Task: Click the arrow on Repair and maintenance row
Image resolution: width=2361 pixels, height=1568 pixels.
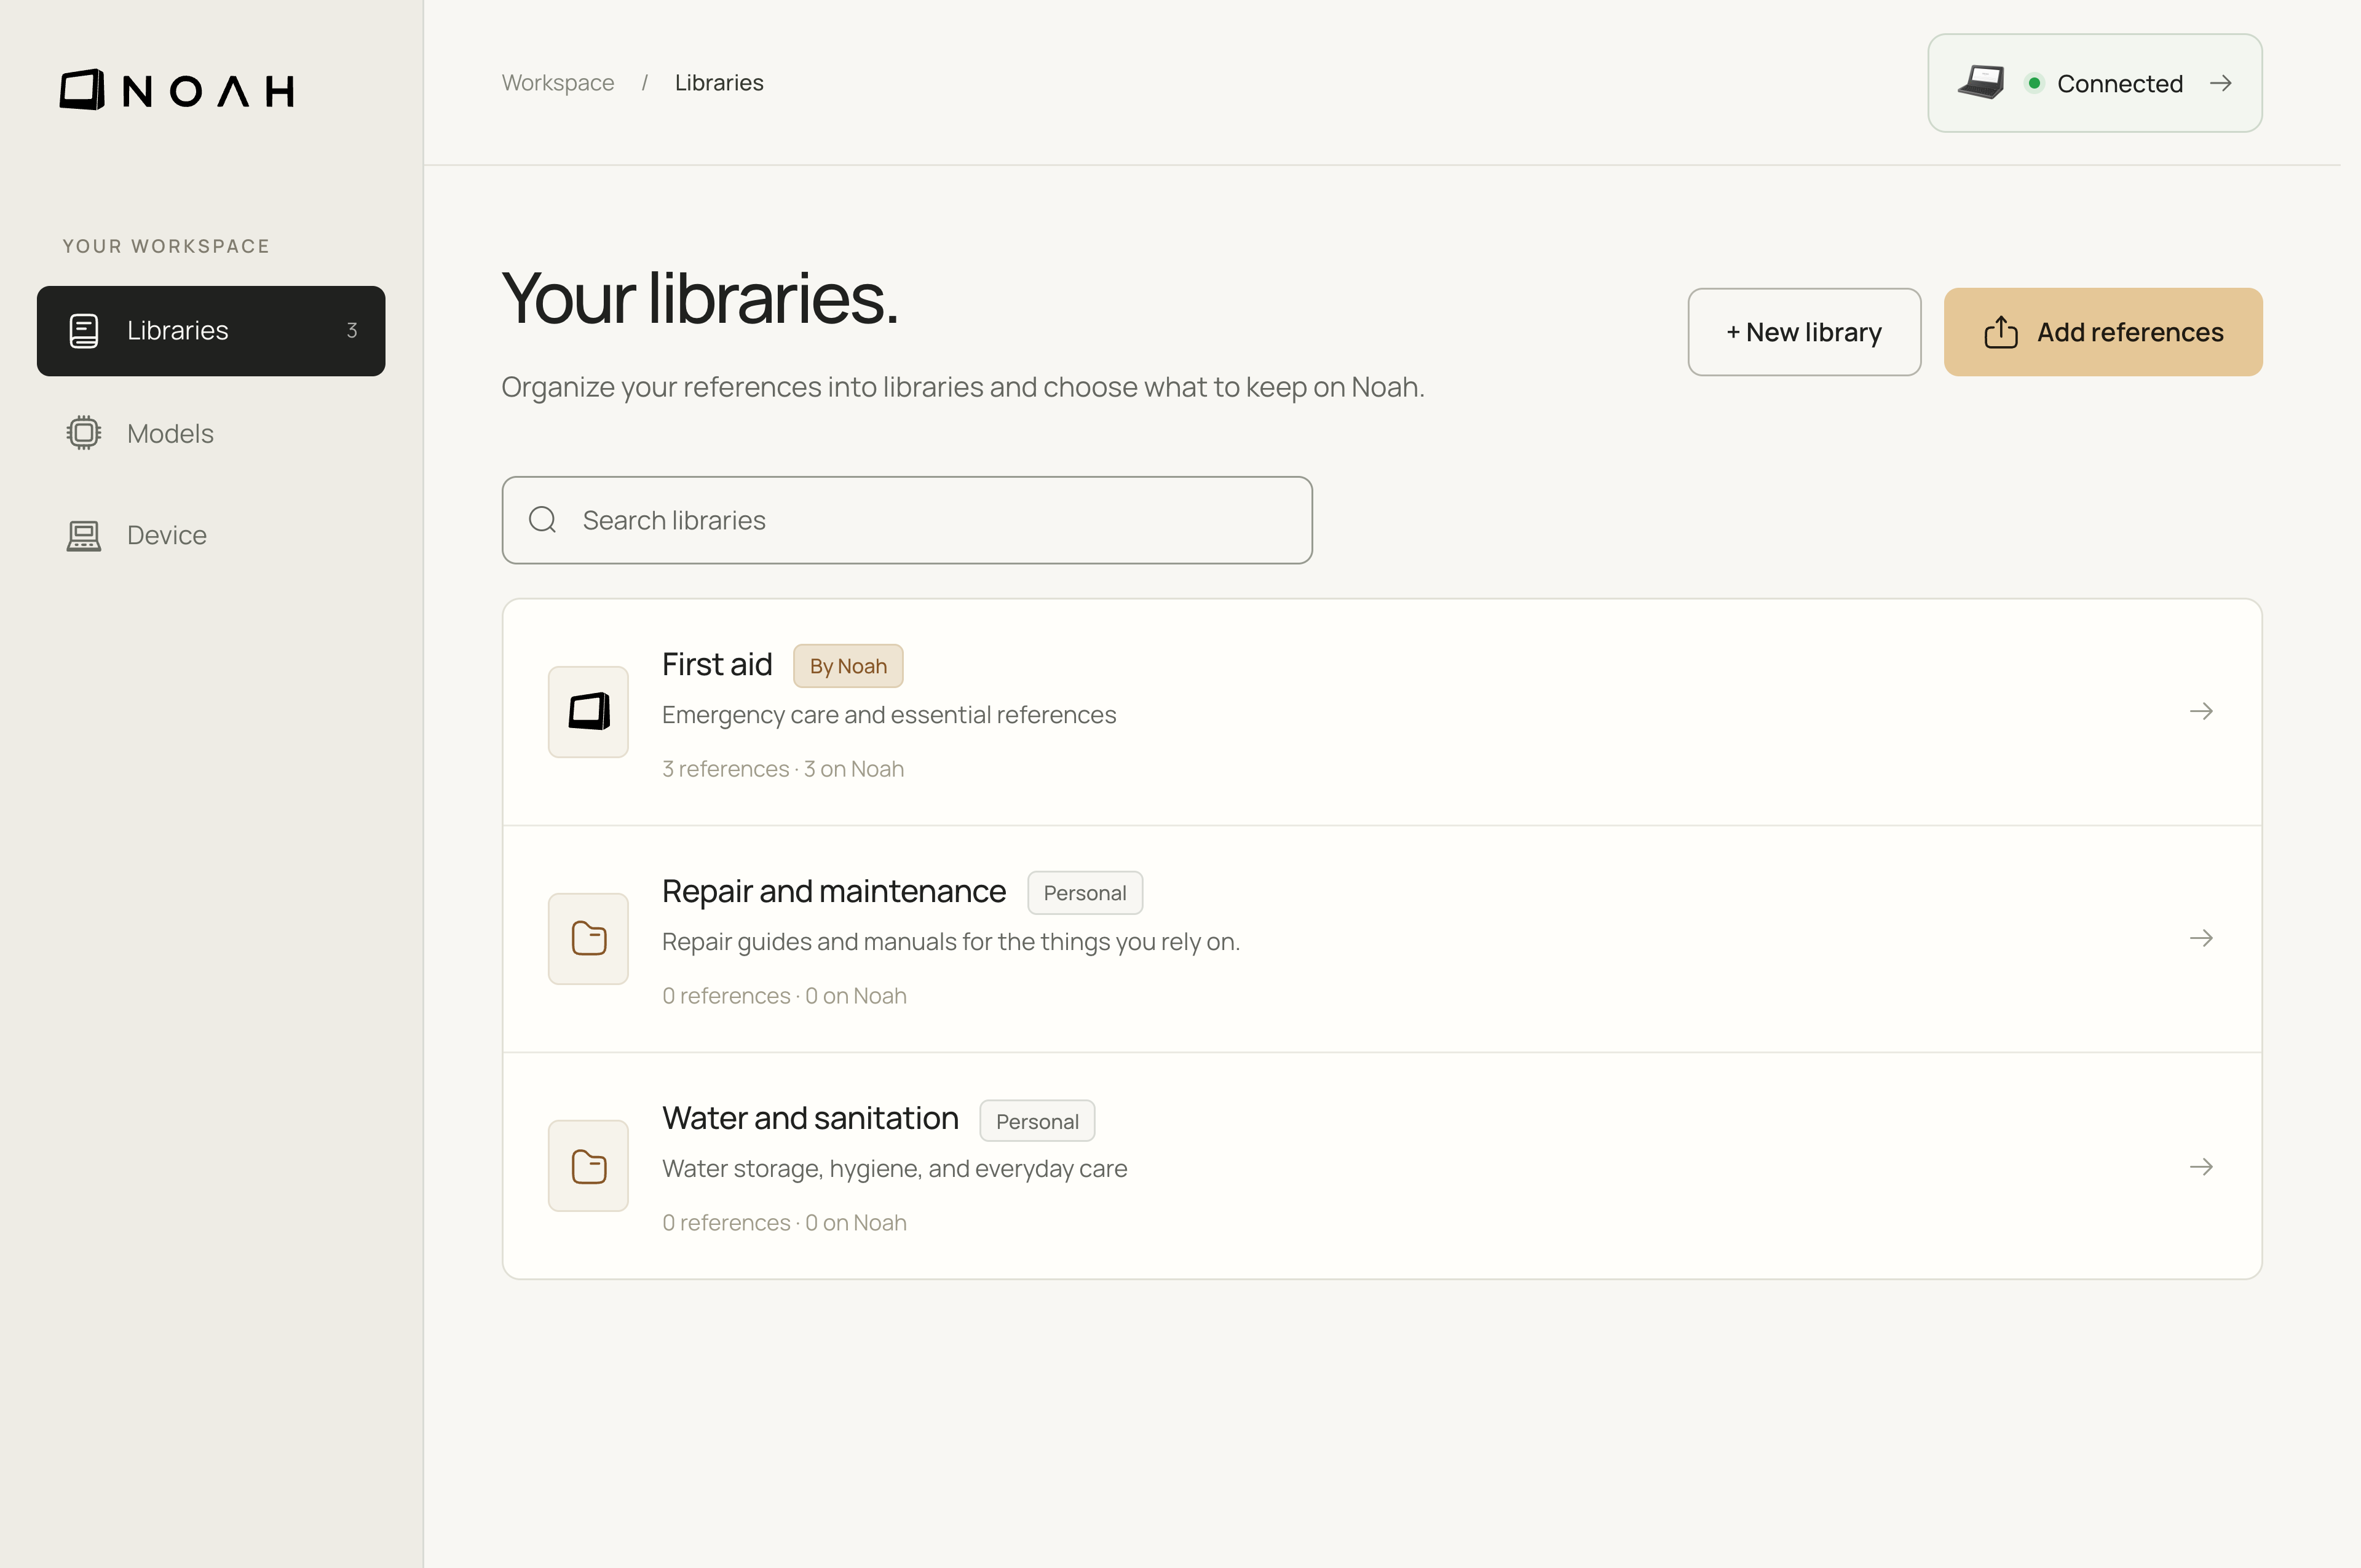Action: pyautogui.click(x=2201, y=938)
